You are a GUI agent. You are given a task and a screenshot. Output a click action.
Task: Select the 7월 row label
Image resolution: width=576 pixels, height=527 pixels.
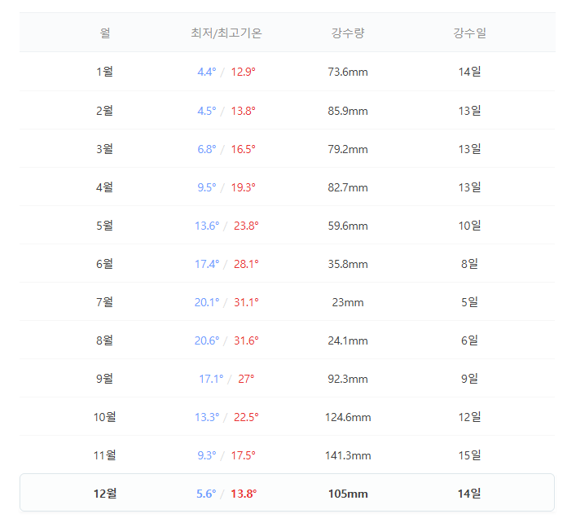[105, 302]
